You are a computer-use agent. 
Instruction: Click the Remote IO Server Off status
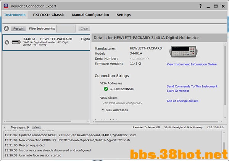(x=146, y=127)
